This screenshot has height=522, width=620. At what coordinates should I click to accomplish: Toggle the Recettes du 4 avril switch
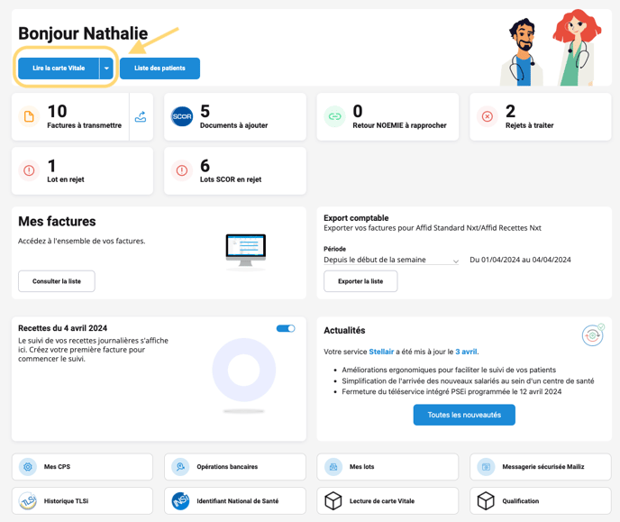(x=286, y=329)
